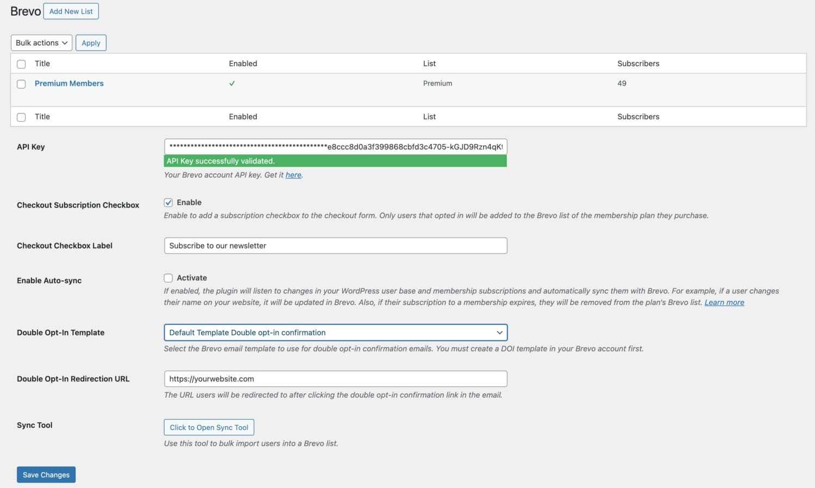Toggle the select-all checkbox in table header
The height and width of the screenshot is (488, 815).
click(x=21, y=64)
